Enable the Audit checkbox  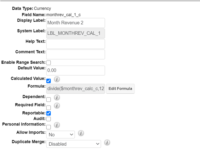[49, 119]
